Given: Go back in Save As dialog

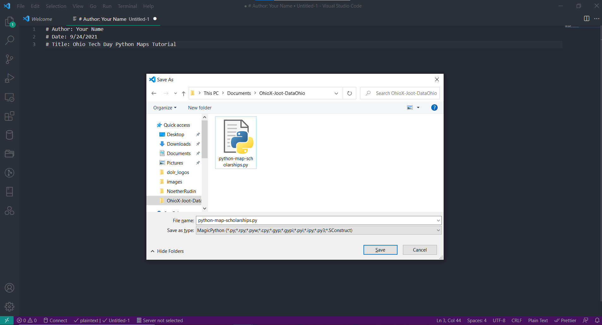Looking at the screenshot, I should (154, 93).
